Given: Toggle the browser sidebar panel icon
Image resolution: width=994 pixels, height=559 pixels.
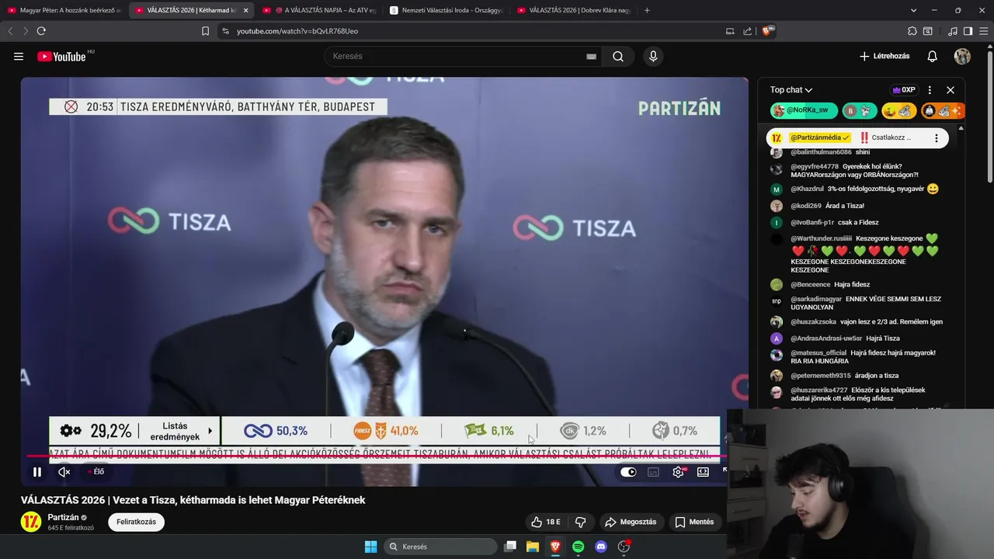Looking at the screenshot, I should pos(968,31).
